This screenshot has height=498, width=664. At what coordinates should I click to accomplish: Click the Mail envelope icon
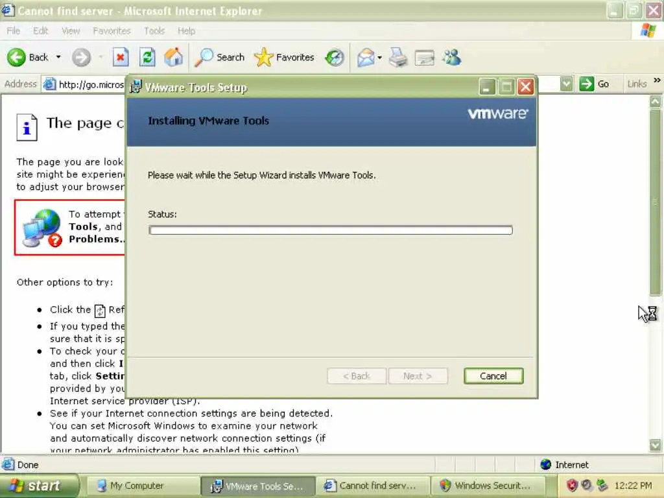click(366, 58)
